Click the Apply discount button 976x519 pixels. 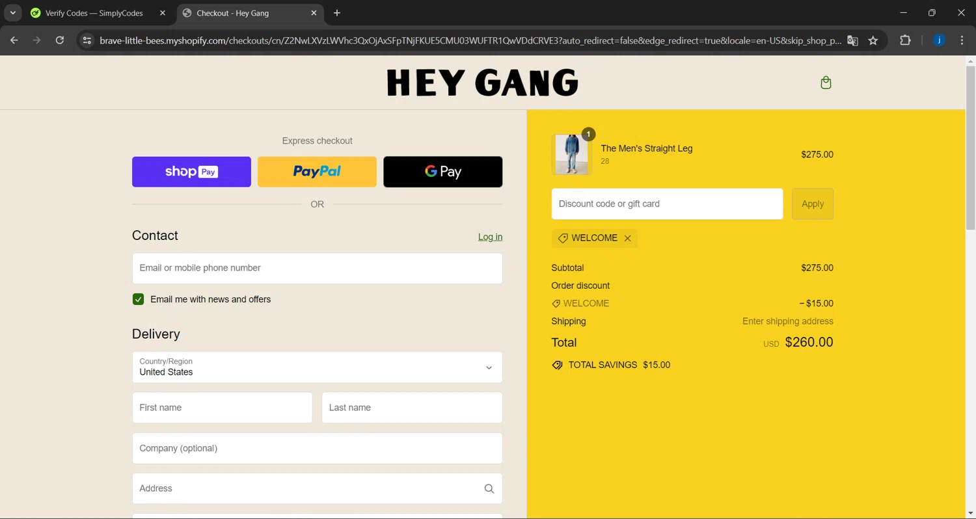[x=813, y=204]
